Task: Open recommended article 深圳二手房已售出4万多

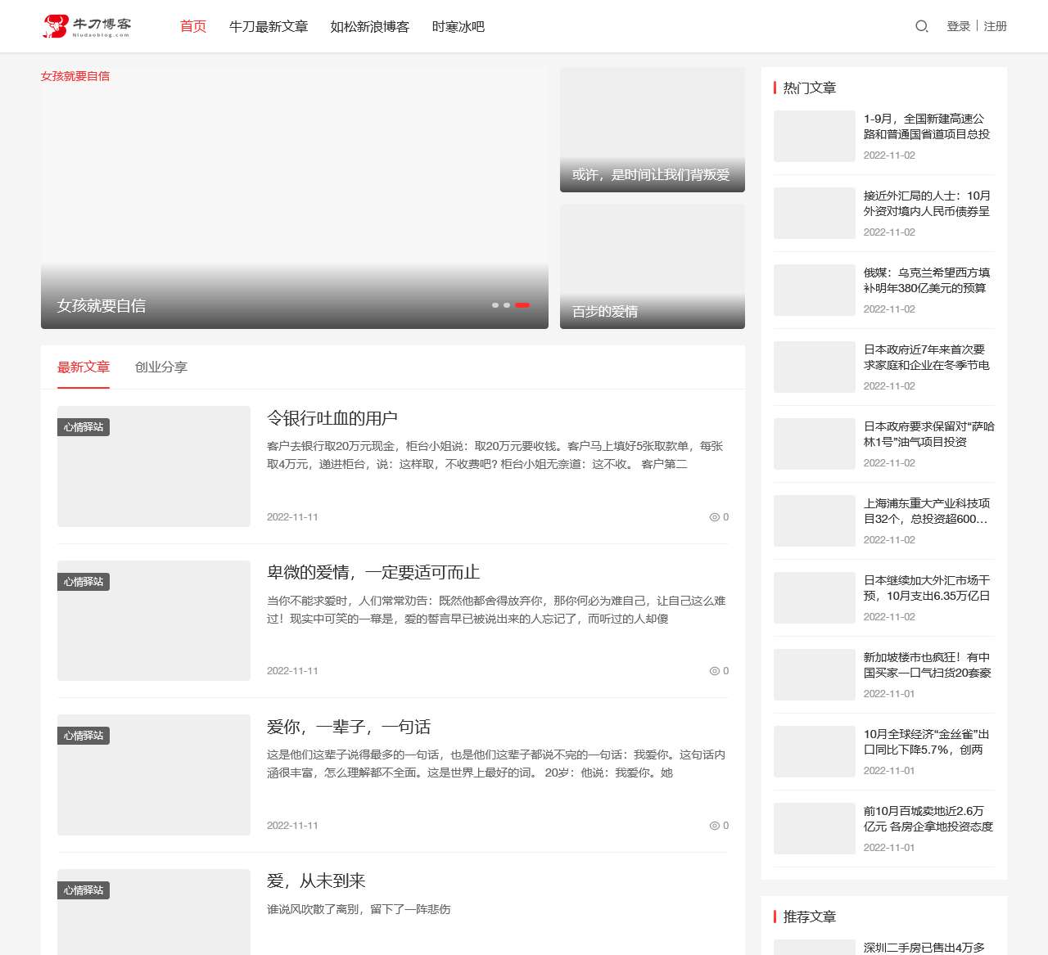Action: pyautogui.click(x=924, y=948)
